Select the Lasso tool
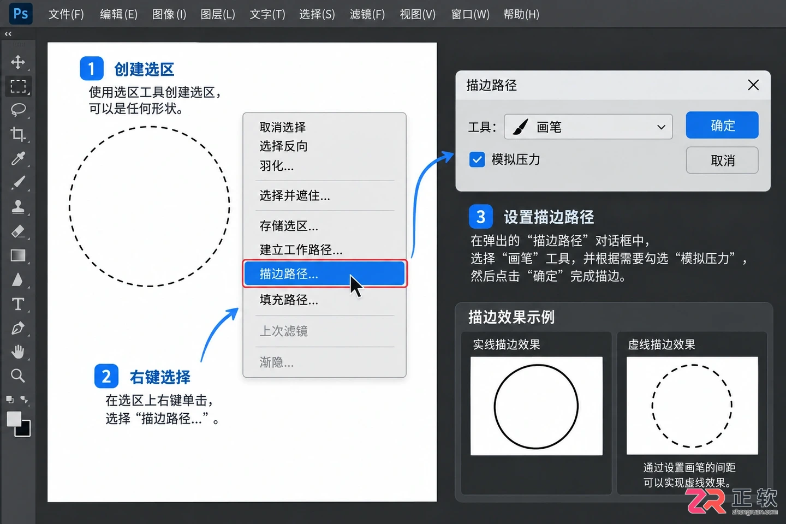This screenshot has height=524, width=786. pyautogui.click(x=18, y=110)
